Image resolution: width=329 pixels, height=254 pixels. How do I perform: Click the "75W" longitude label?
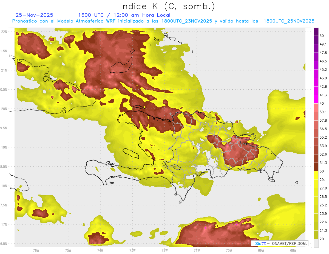(x=68, y=250)
